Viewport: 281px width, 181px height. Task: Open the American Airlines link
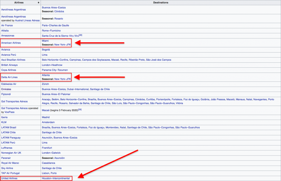click(x=11, y=43)
